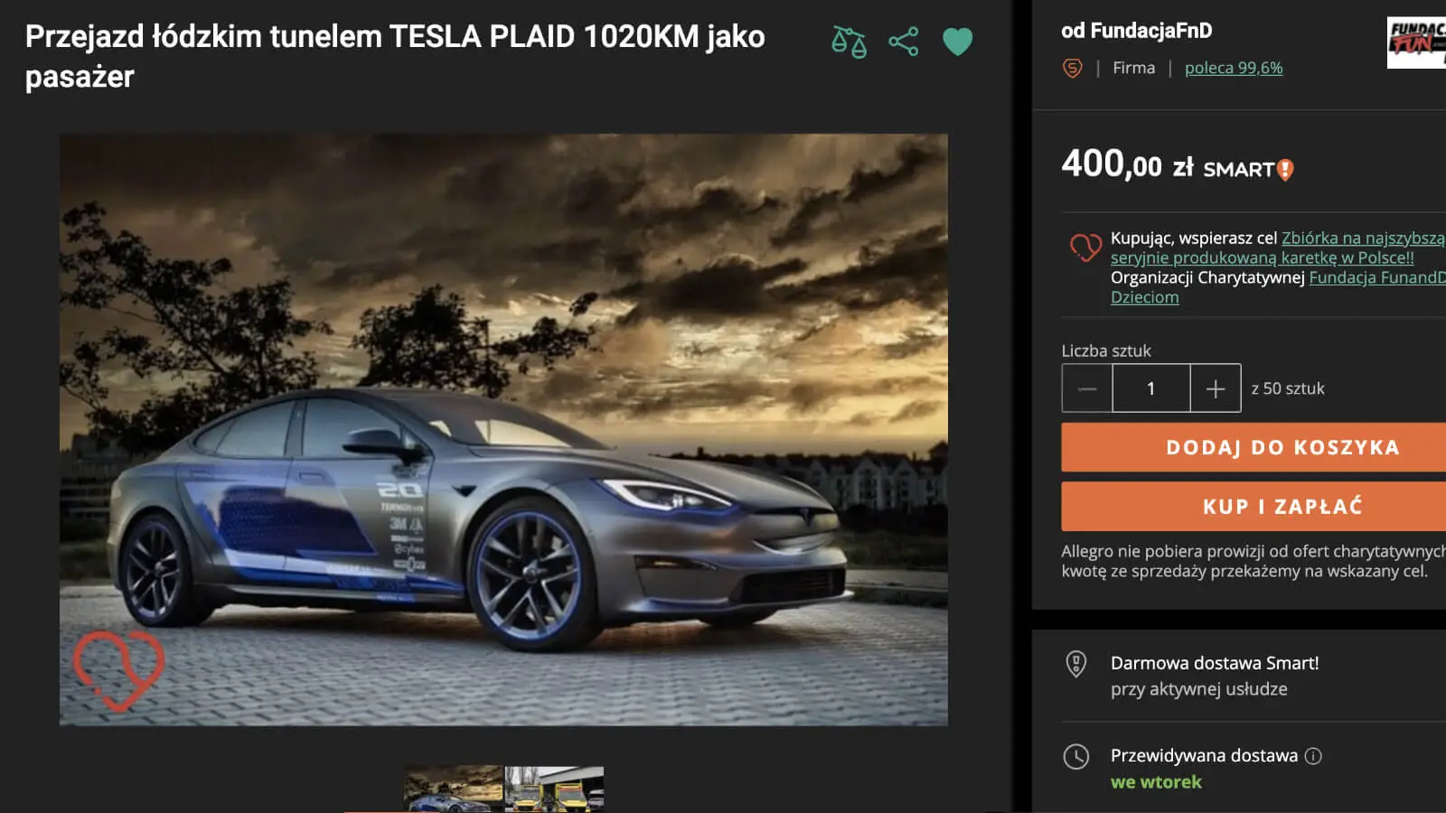Decrease quantity with the minus button

coord(1087,388)
